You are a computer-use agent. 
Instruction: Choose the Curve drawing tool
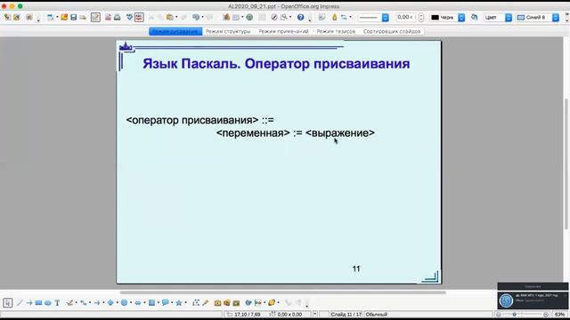(x=69, y=302)
